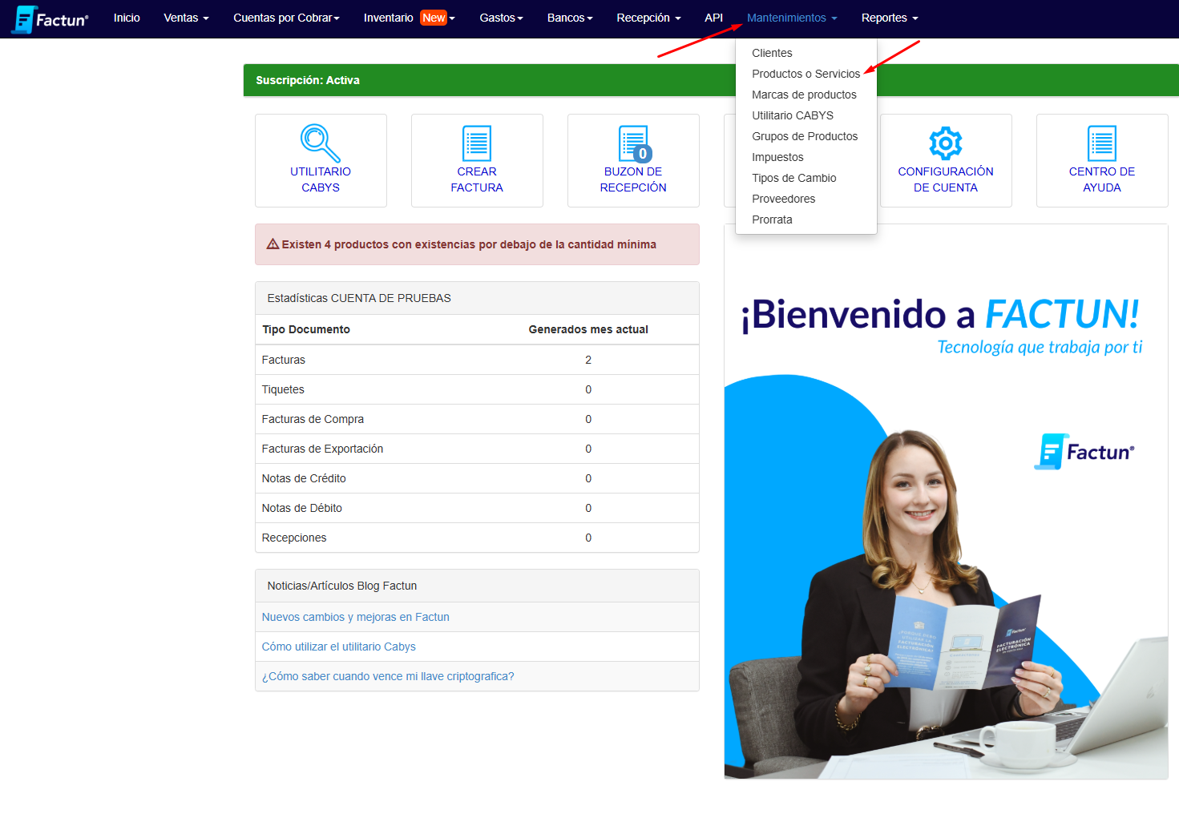Screen dimensions: 1179x838
Task: Click the CONFIGURACIÓN DE CUENTA card label
Action: 946,179
